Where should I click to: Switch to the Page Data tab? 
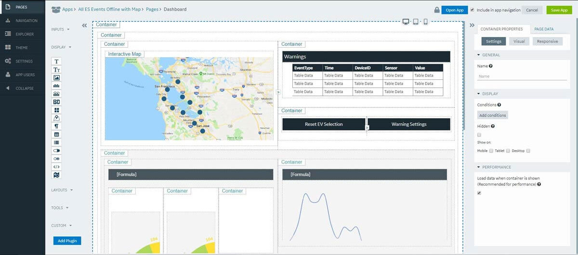(544, 29)
